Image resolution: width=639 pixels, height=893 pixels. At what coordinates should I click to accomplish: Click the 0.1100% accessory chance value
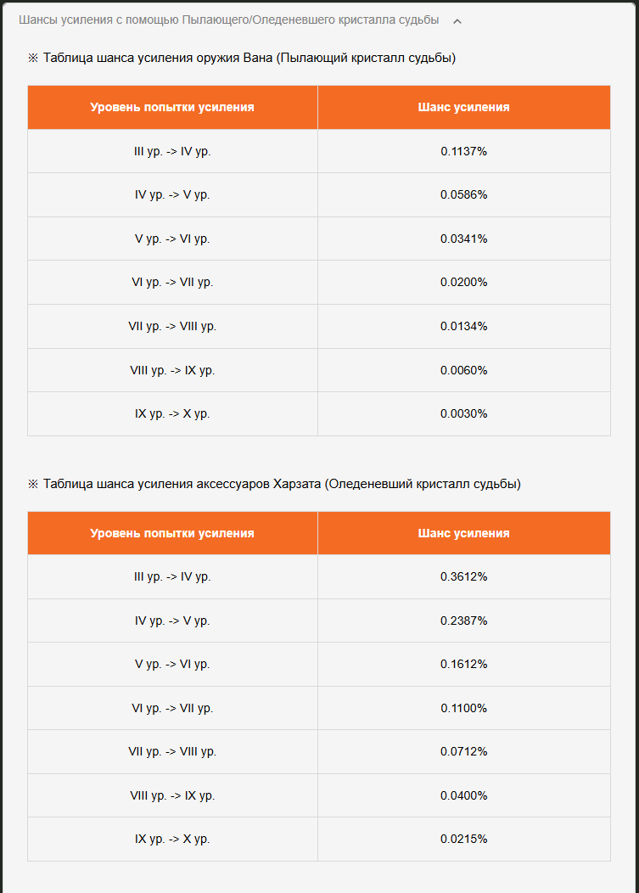(x=463, y=708)
